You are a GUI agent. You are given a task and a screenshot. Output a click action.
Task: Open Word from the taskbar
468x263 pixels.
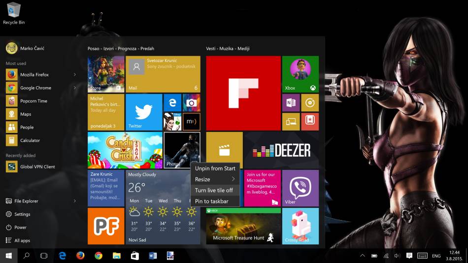[x=153, y=256]
